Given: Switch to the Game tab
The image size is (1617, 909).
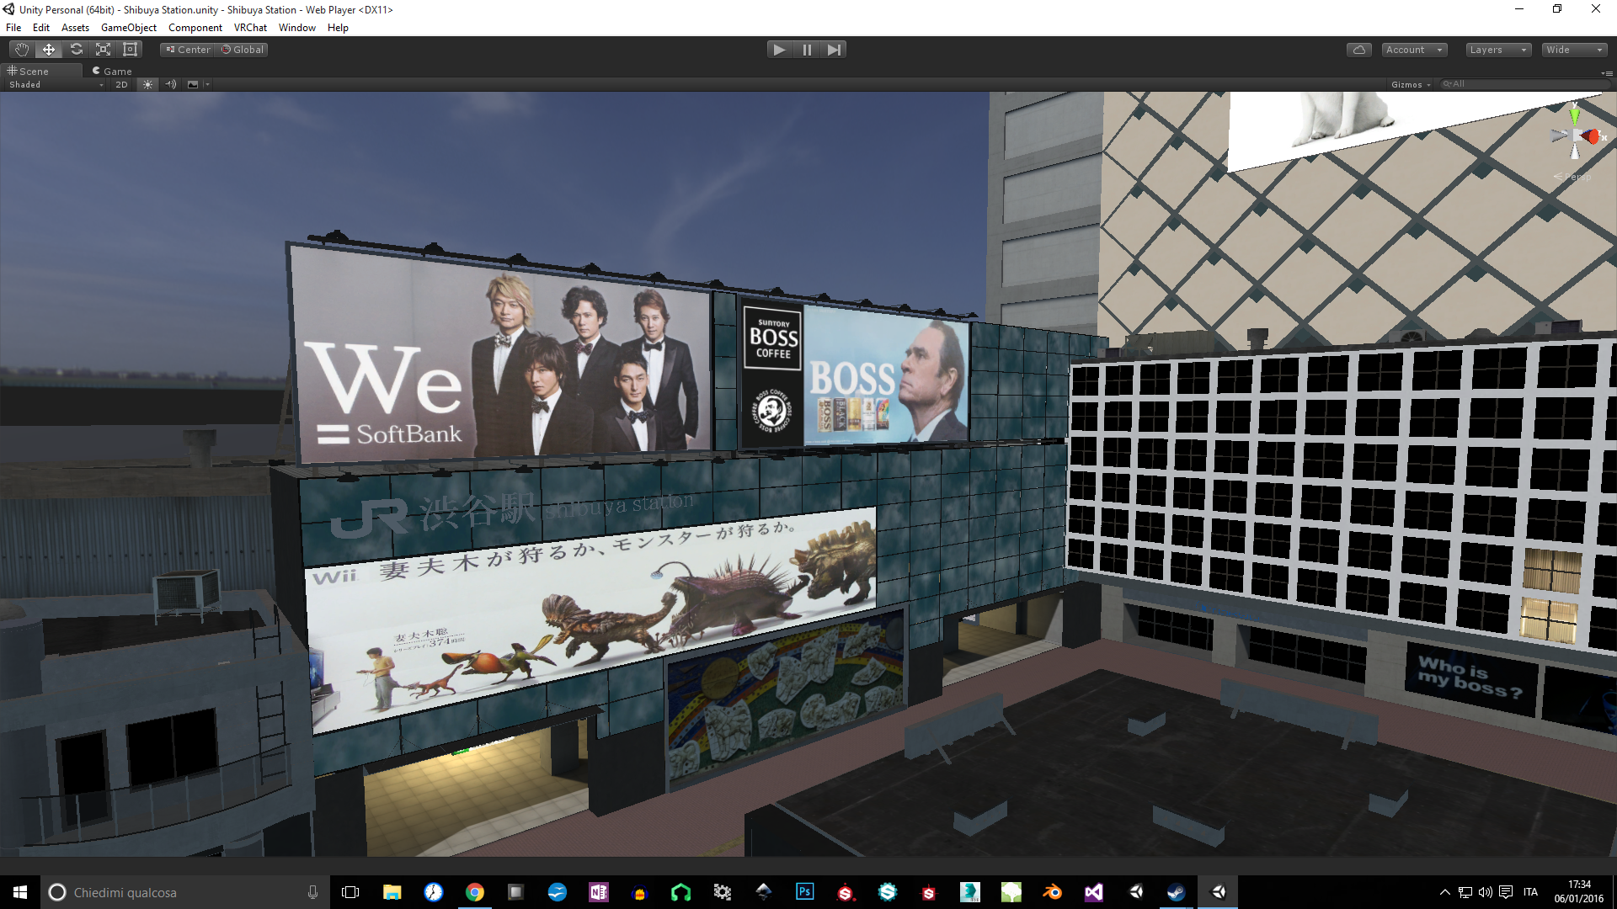Looking at the screenshot, I should 113,72.
